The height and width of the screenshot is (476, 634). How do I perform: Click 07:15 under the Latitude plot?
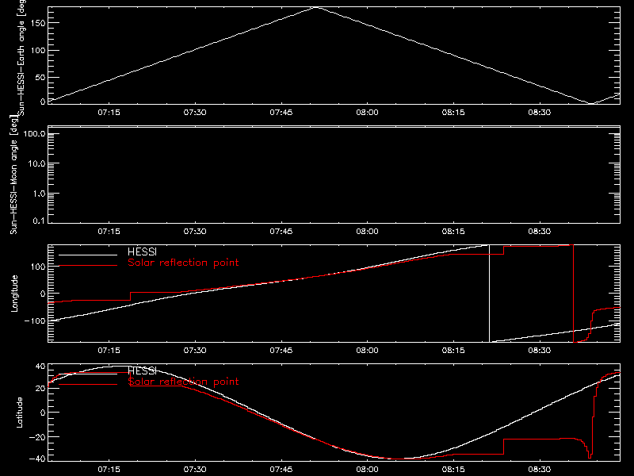click(109, 469)
